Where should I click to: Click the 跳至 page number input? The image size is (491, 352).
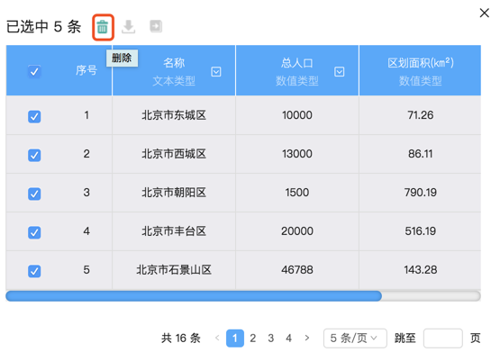[x=442, y=338]
